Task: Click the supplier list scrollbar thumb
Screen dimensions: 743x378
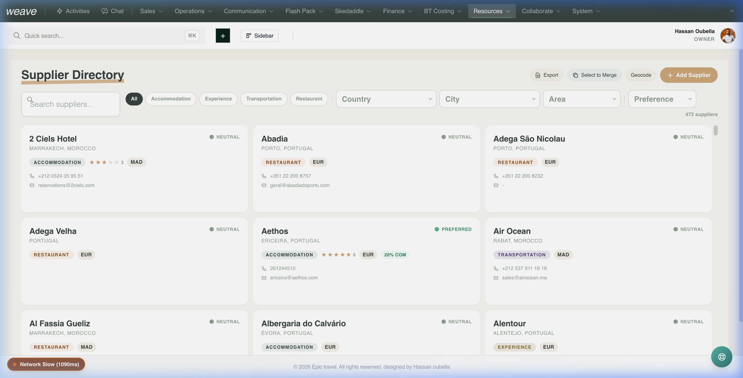Action: point(715,130)
